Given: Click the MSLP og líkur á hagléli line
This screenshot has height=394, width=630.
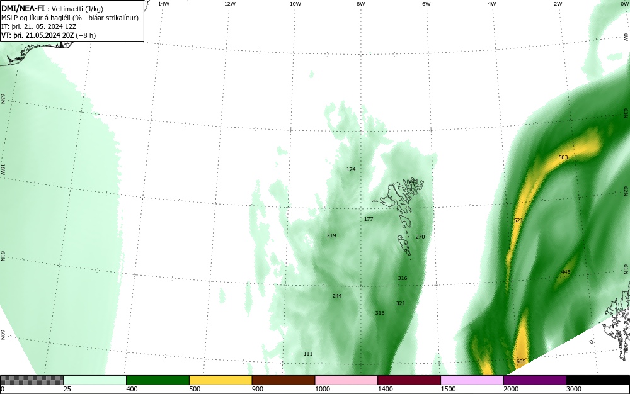Looking at the screenshot, I should click(70, 18).
